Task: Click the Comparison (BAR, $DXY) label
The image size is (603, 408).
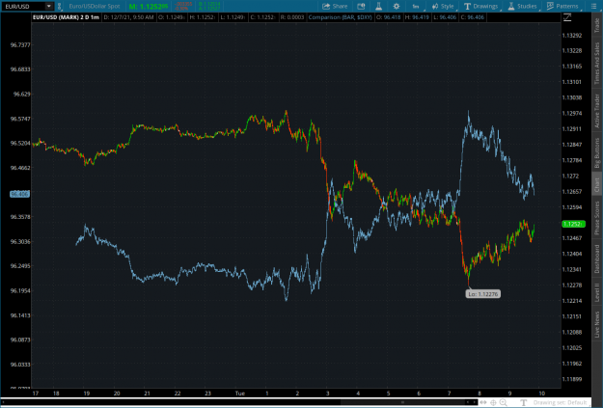Action: (340, 17)
